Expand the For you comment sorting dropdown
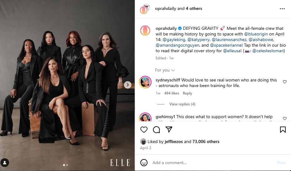 tap(165, 70)
